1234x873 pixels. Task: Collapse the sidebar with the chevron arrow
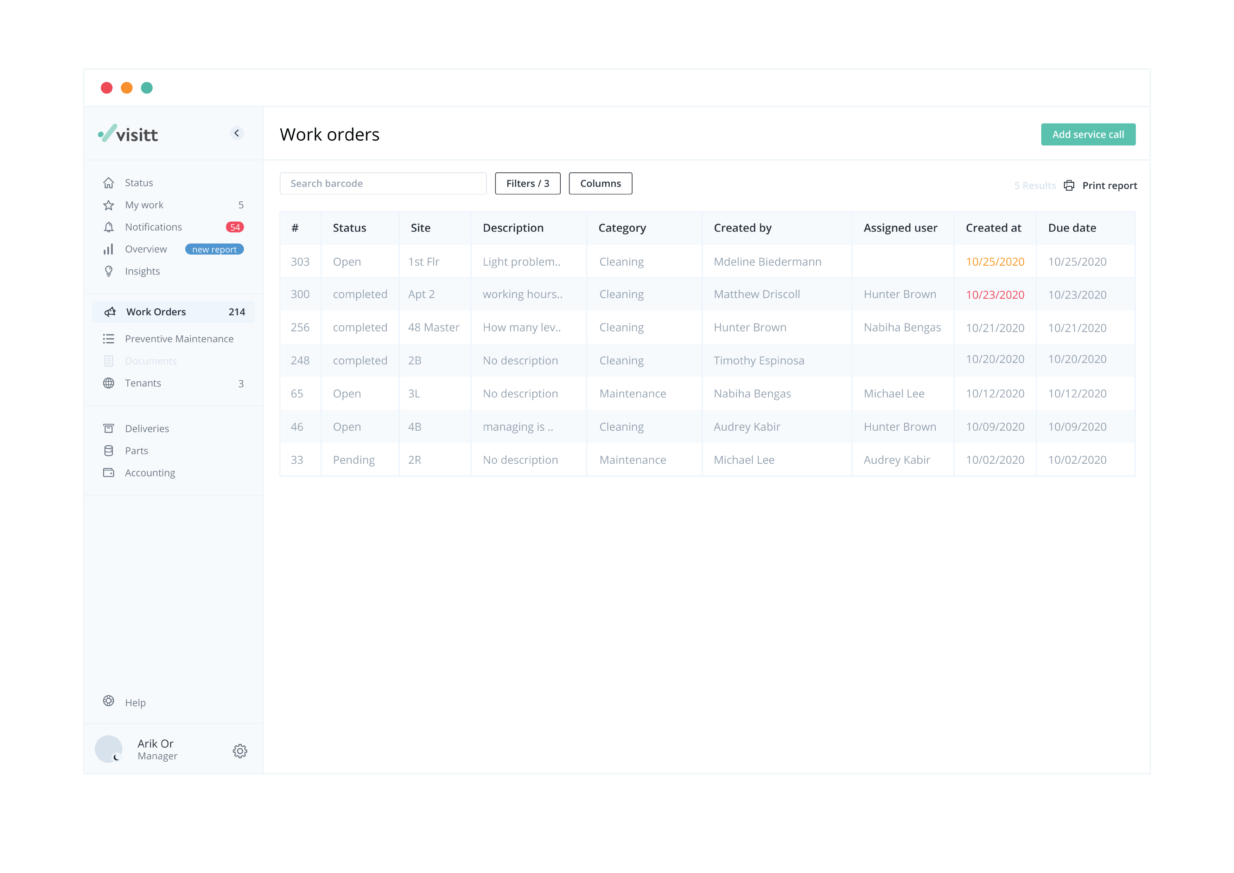click(x=236, y=133)
